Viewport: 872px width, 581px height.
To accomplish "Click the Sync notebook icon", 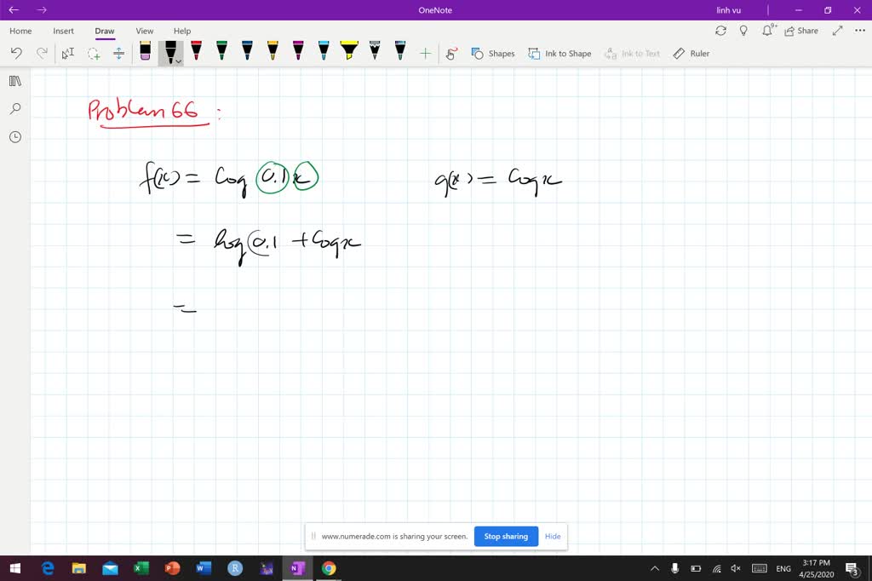I will [x=720, y=31].
